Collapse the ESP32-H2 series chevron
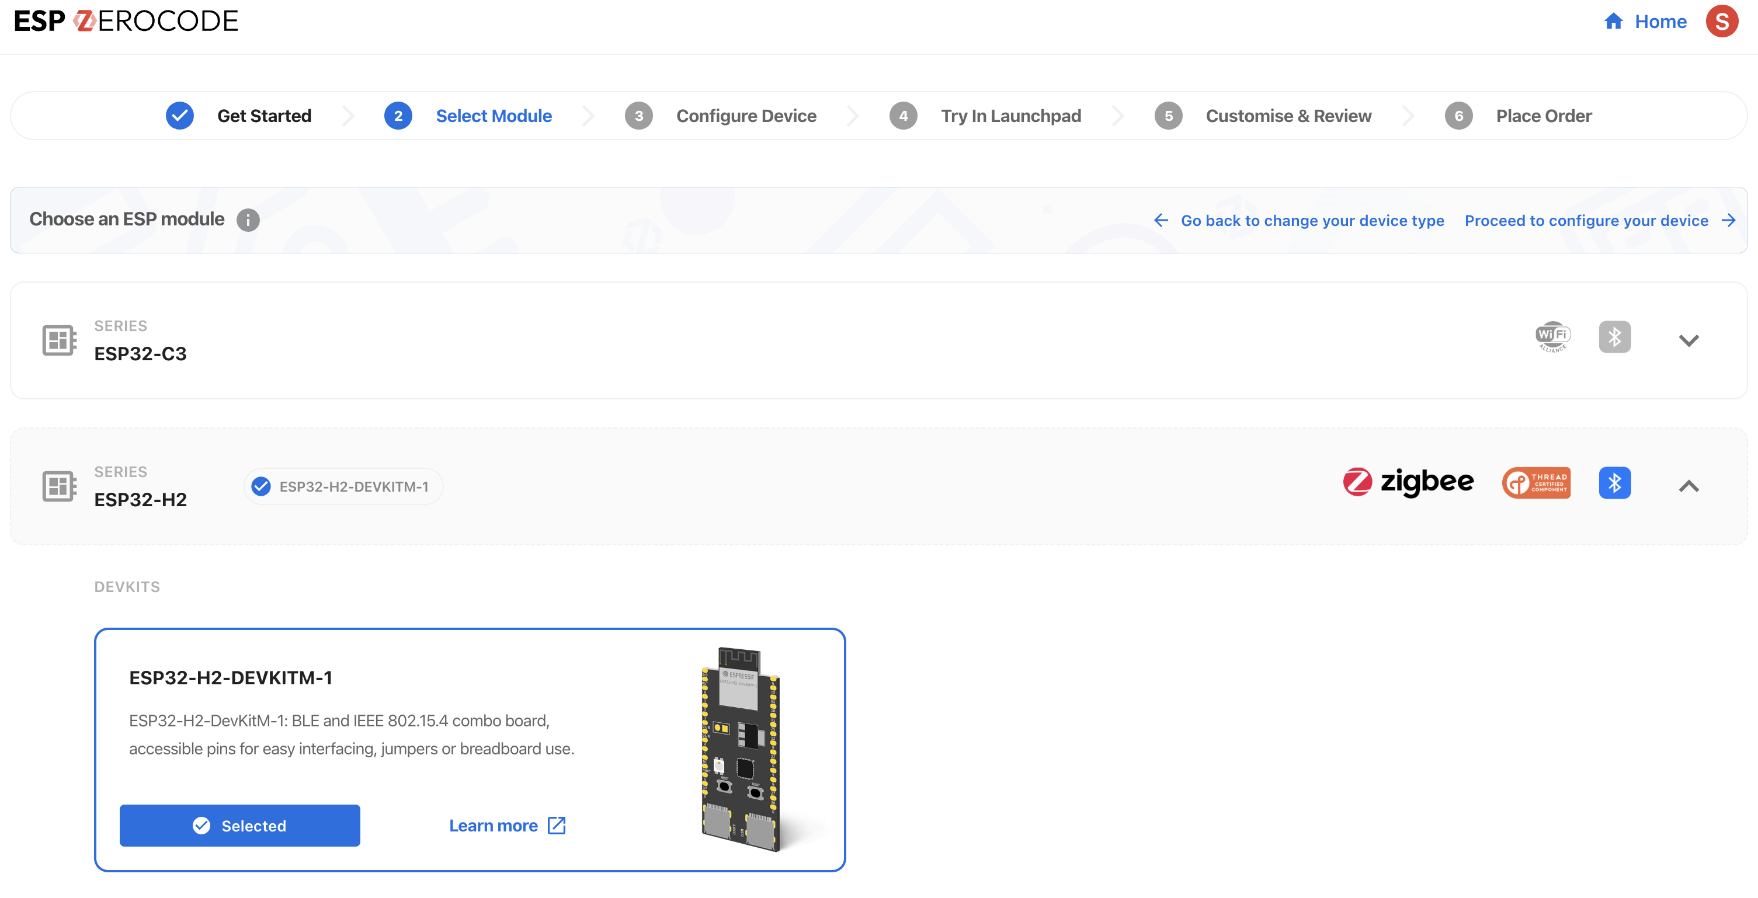The image size is (1758, 898). coord(1688,486)
